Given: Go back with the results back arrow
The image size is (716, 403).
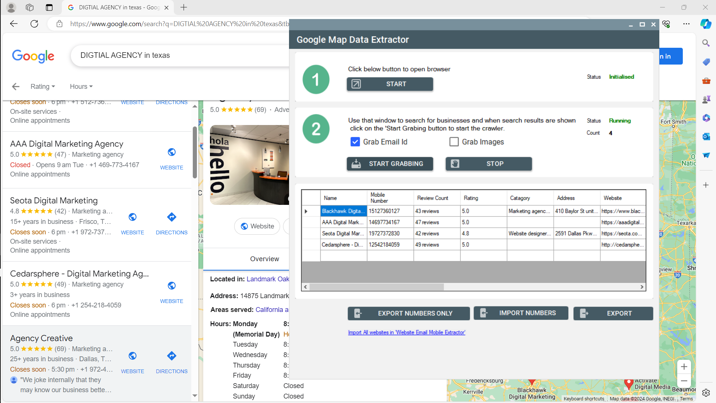Looking at the screenshot, I should (x=16, y=87).
